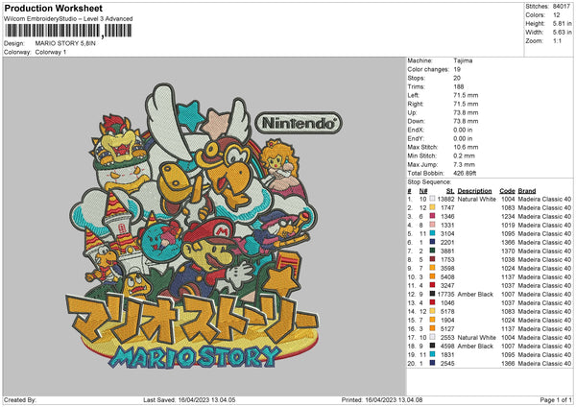Screen dimensions: 576x407
Task: Select the dark red swatch in stop row 8
Action: click(x=432, y=259)
